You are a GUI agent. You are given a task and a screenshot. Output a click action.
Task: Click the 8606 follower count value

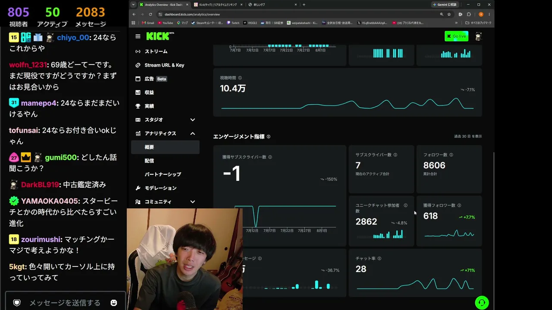pos(434,165)
